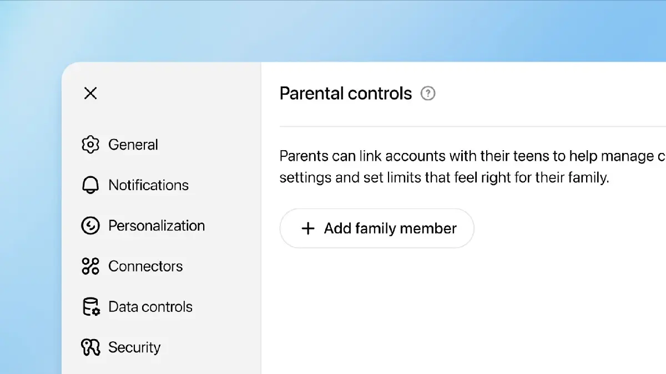Open the General settings section

pyautogui.click(x=133, y=145)
